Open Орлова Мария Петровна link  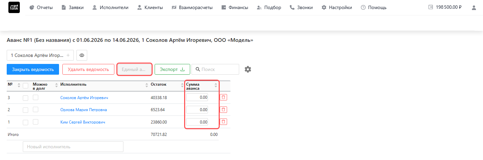(x=84, y=110)
